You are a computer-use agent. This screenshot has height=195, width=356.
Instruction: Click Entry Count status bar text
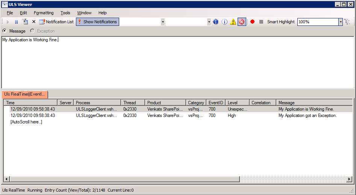click(x=74, y=190)
